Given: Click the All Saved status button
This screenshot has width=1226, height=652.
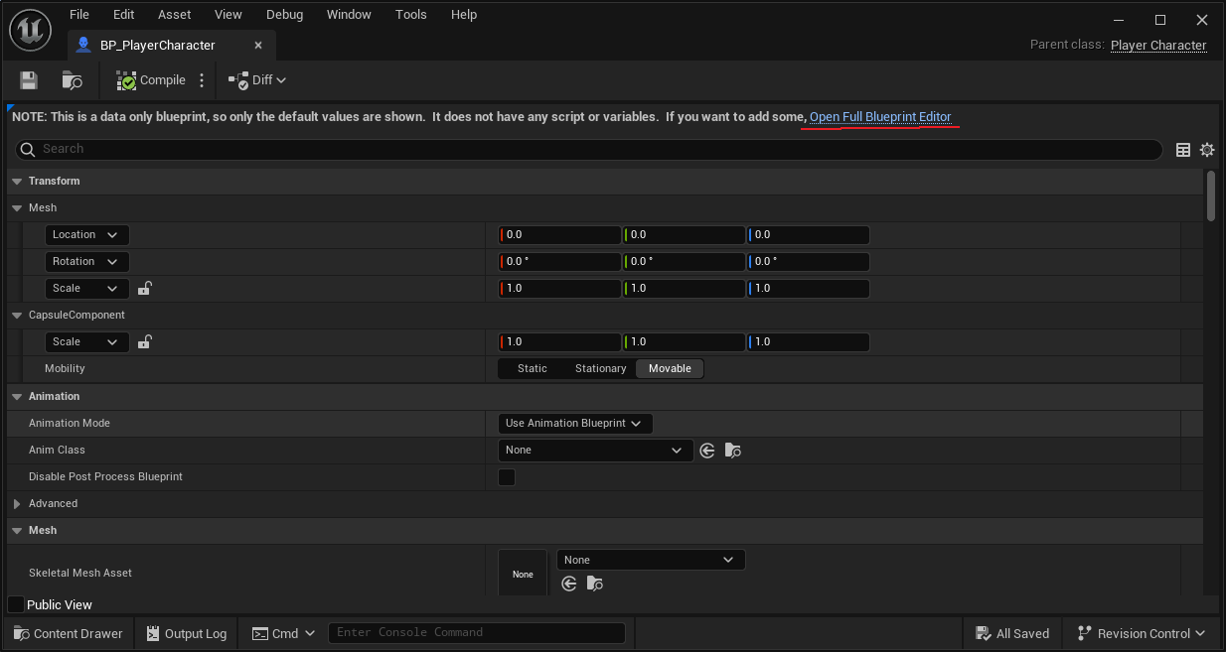Looking at the screenshot, I should click(x=1012, y=633).
